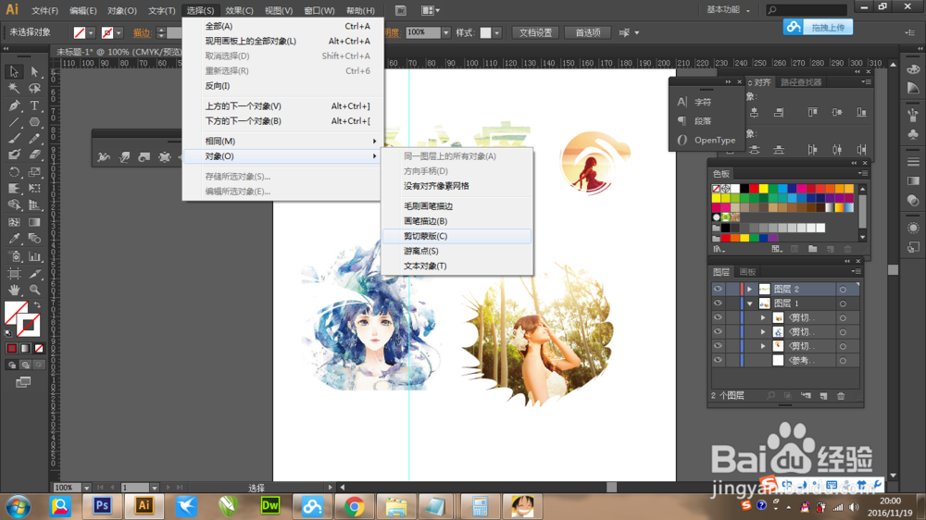This screenshot has height=520, width=926.
Task: Swap fill and stroke colors
Action: (x=37, y=304)
